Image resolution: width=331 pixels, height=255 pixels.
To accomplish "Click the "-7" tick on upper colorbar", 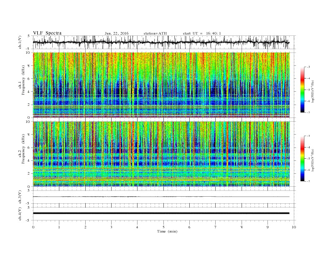I will [308, 112].
